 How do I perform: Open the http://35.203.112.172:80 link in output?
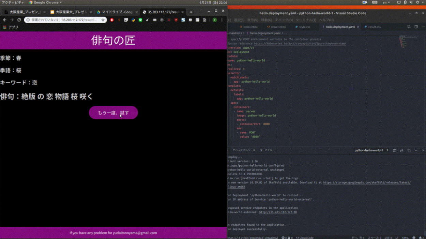click(278, 212)
